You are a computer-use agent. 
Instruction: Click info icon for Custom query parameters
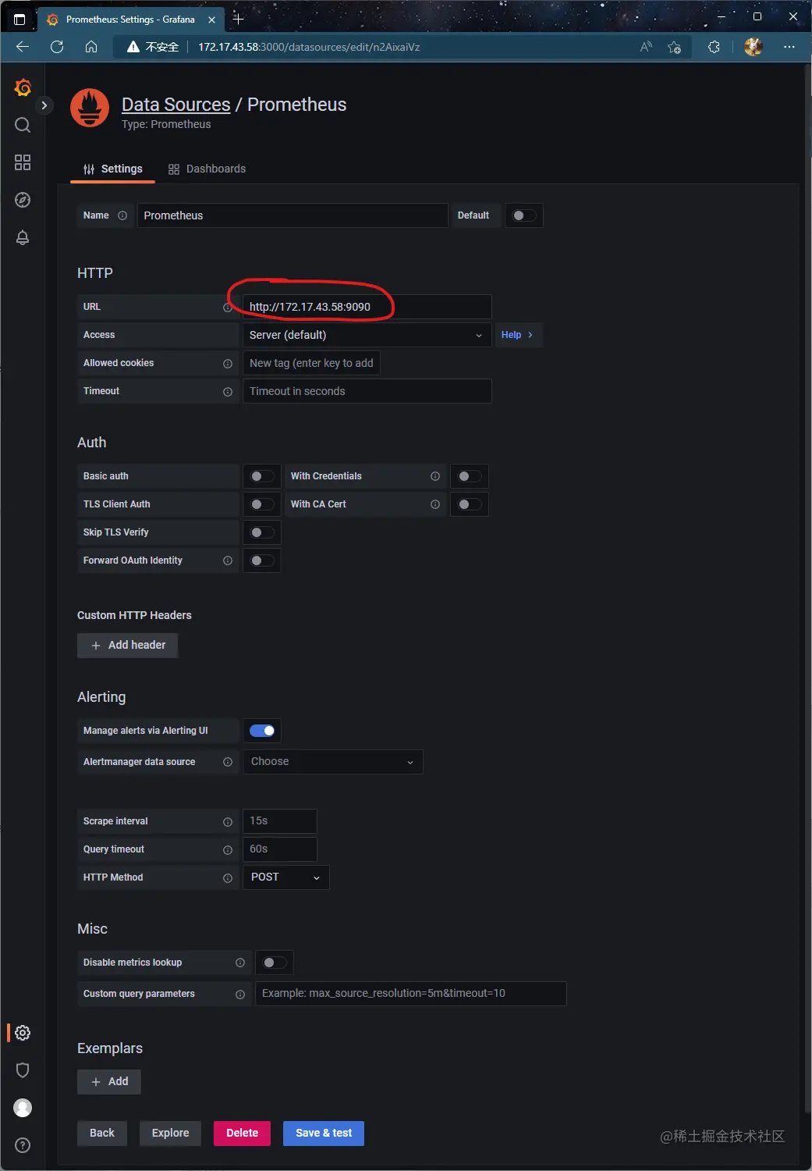click(240, 995)
